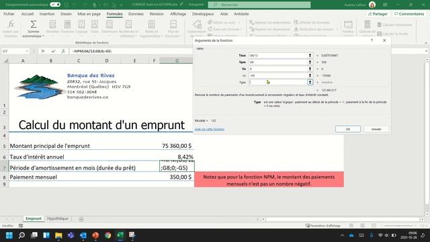Screen dimensions: 430x242
Task: Expand the Définir un nom dropdown
Action: [239, 22]
